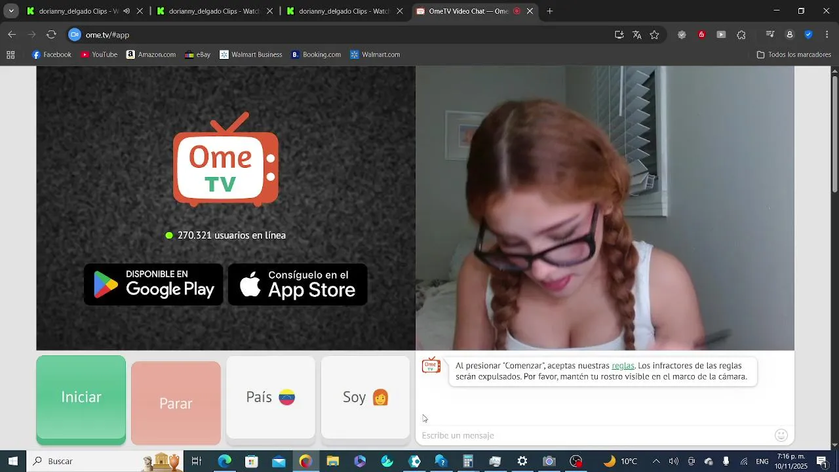Screen dimensions: 839x472
Task: Go back to previous page
Action: (12, 35)
